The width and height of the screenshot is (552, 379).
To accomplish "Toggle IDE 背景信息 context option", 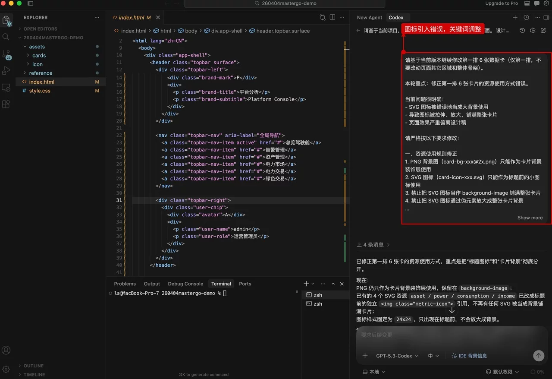I will click(x=469, y=356).
